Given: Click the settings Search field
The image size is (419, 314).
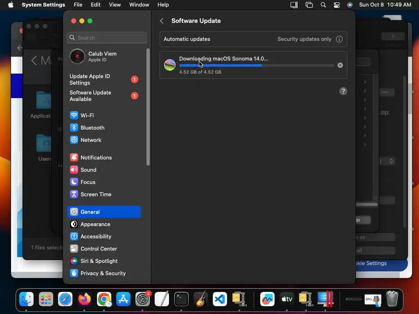Looking at the screenshot, I should click(x=107, y=38).
